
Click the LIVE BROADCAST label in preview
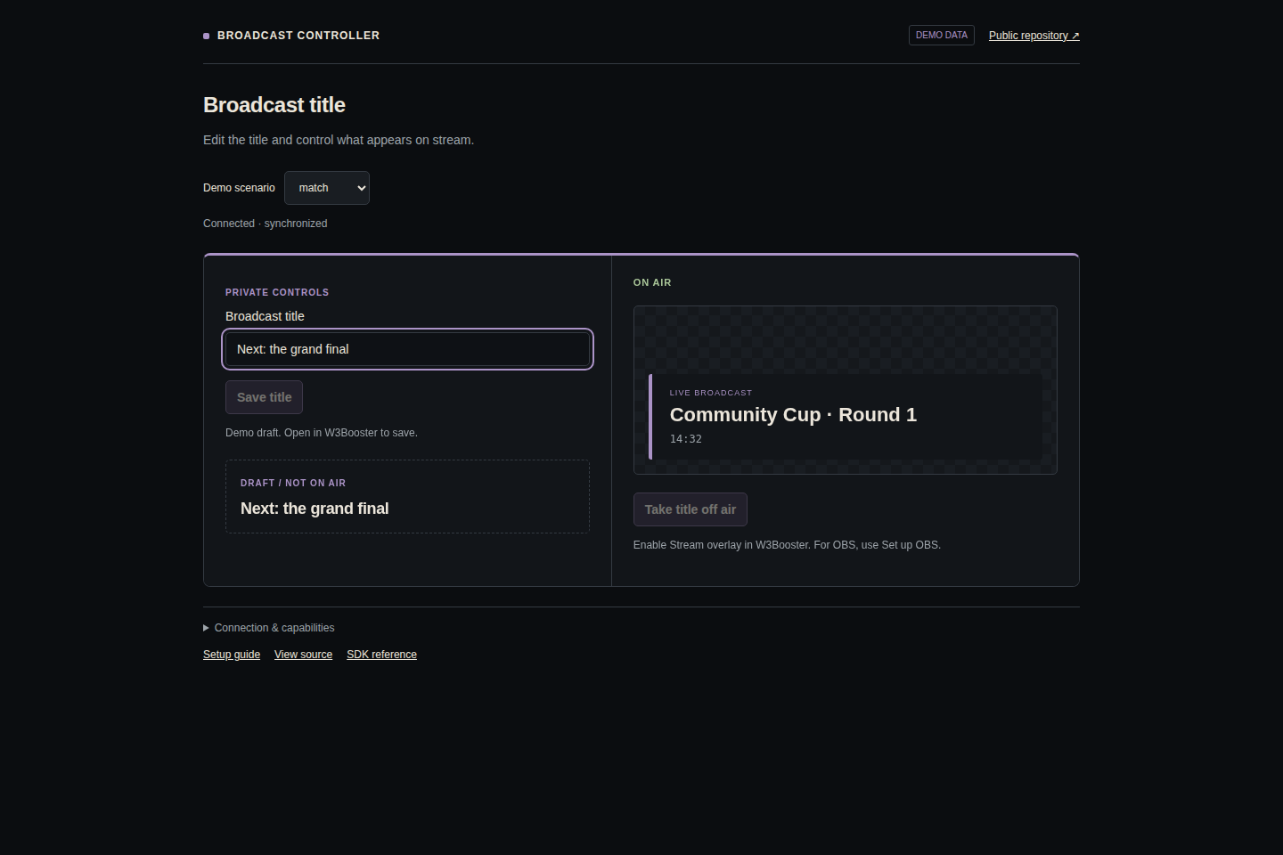click(x=711, y=393)
